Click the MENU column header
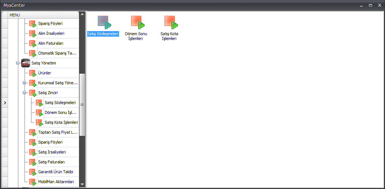This screenshot has width=385, height=189. coord(44,15)
